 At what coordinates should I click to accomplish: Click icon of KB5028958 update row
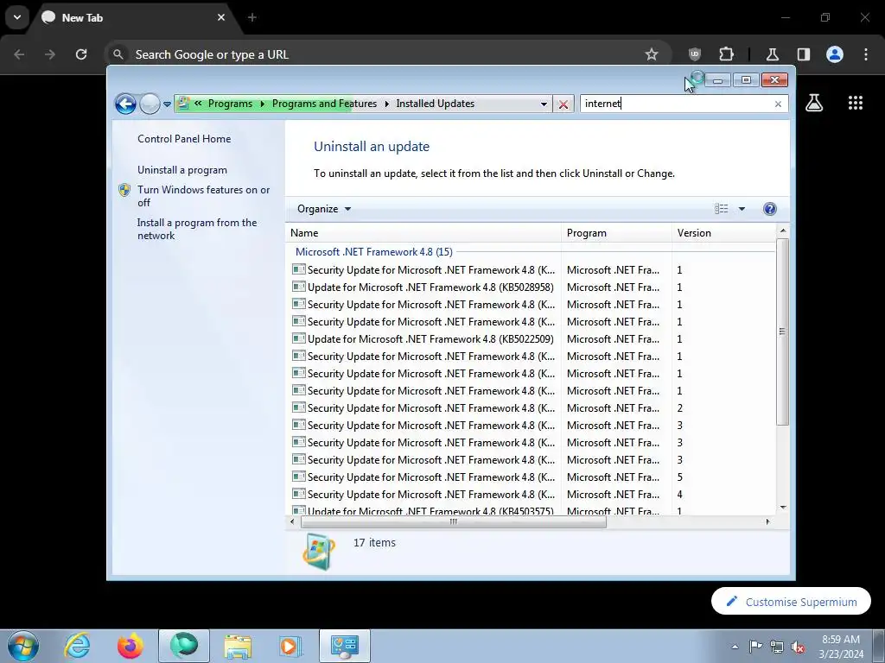pos(298,287)
